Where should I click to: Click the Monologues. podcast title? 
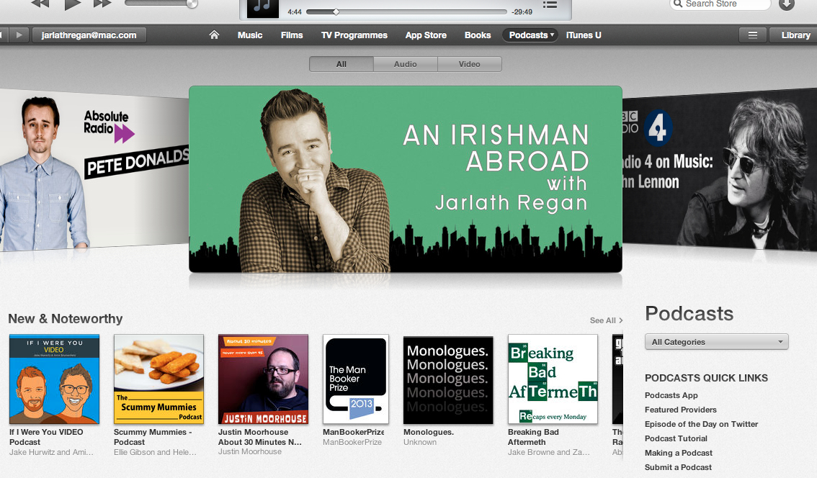429,432
